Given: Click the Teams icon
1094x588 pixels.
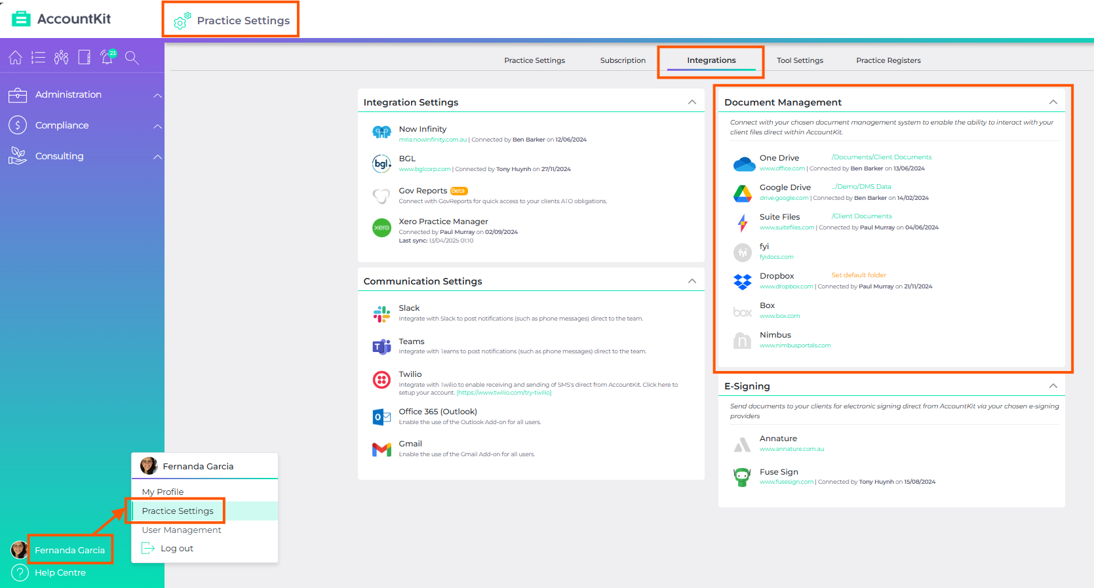Looking at the screenshot, I should coord(381,347).
